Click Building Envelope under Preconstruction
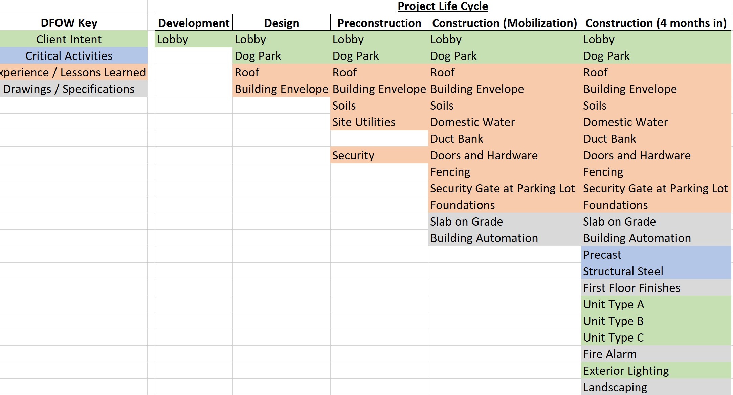This screenshot has width=733, height=395. click(378, 89)
